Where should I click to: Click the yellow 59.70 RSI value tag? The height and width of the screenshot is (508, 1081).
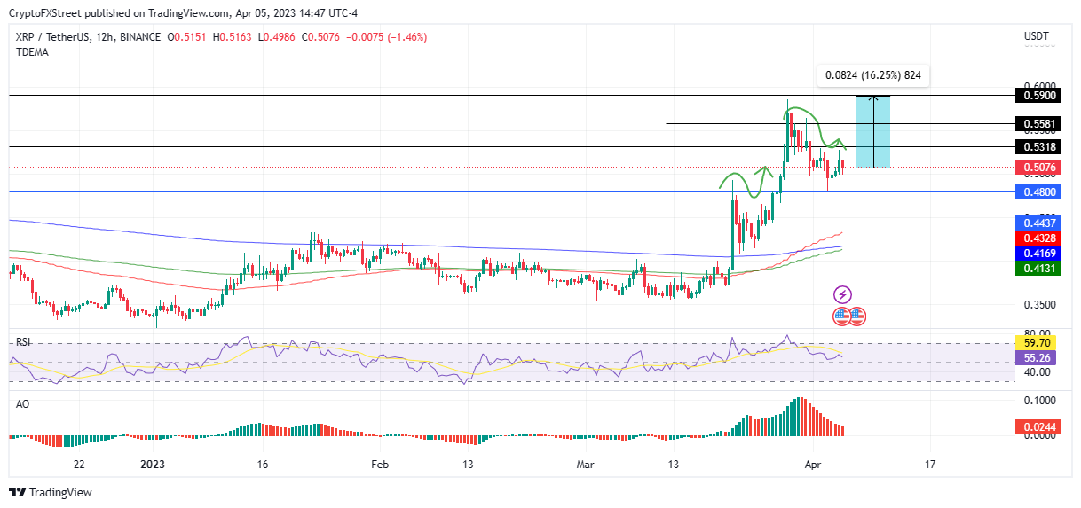(x=1036, y=340)
